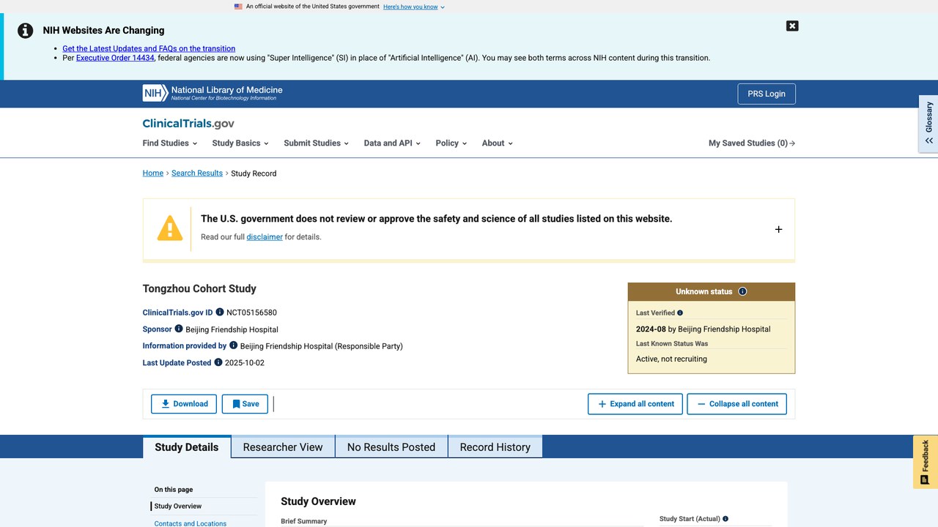Expand the disclaimer notice with plus icon
The height and width of the screenshot is (527, 938).
[x=778, y=229]
